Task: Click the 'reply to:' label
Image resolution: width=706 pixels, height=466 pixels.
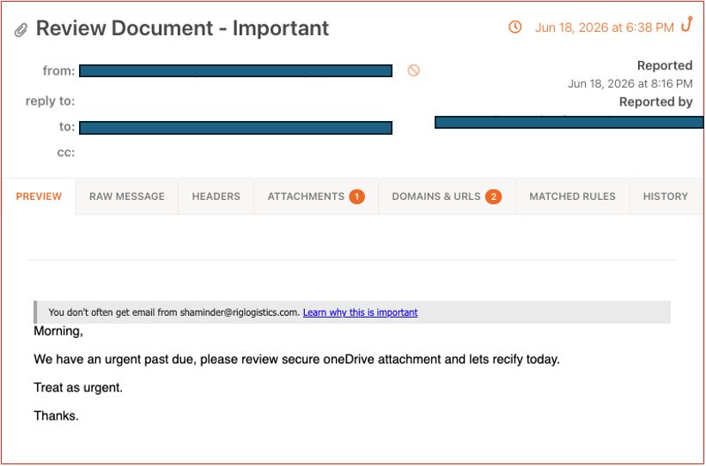Action: pos(51,101)
